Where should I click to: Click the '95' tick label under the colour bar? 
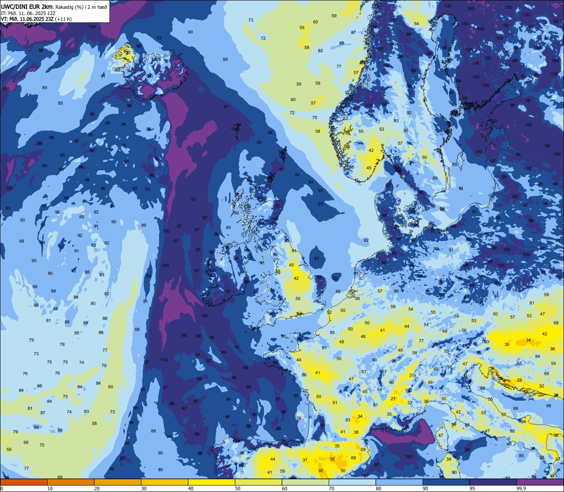click(x=472, y=488)
